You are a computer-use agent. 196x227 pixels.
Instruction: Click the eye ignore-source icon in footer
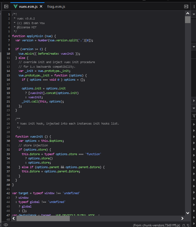click(6, 225)
